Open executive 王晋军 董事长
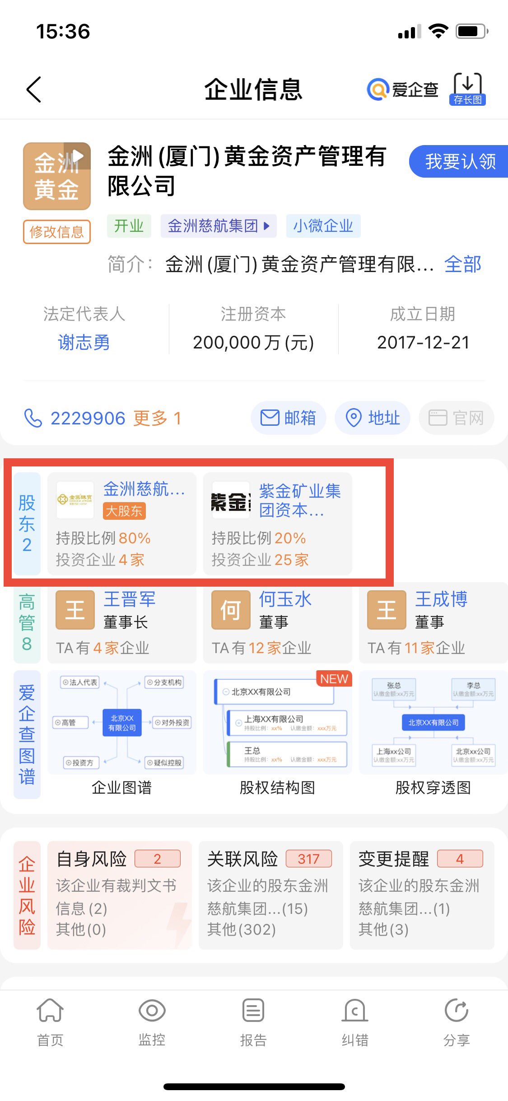Viewport: 508px width, 1101px height. pos(122,623)
